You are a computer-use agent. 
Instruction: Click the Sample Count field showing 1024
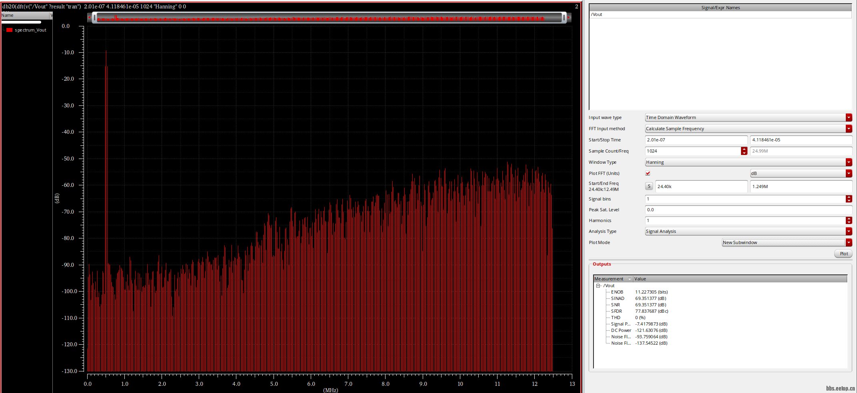[693, 151]
